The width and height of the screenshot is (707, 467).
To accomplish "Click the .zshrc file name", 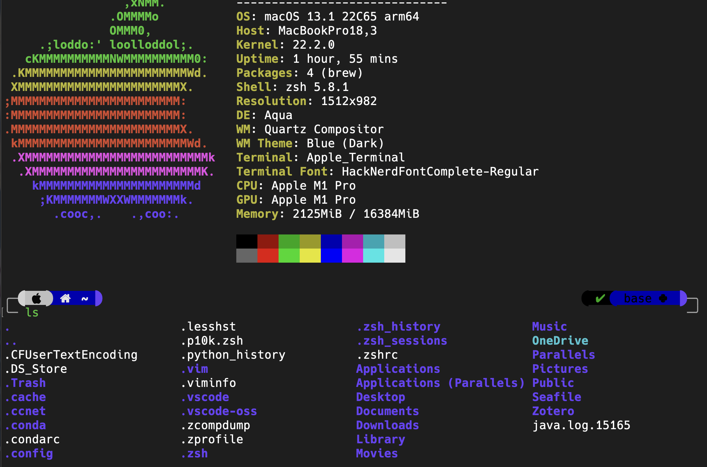I will [377, 355].
